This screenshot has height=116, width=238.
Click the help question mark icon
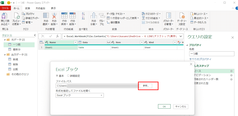tap(237, 8)
